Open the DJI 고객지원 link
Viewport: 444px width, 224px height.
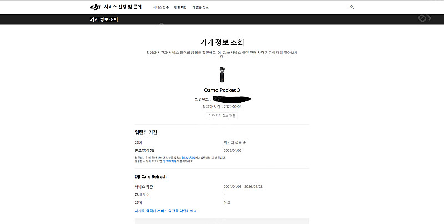pyautogui.click(x=170, y=161)
